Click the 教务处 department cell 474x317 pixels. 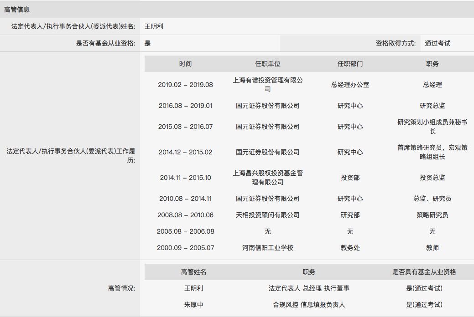tap(350, 248)
